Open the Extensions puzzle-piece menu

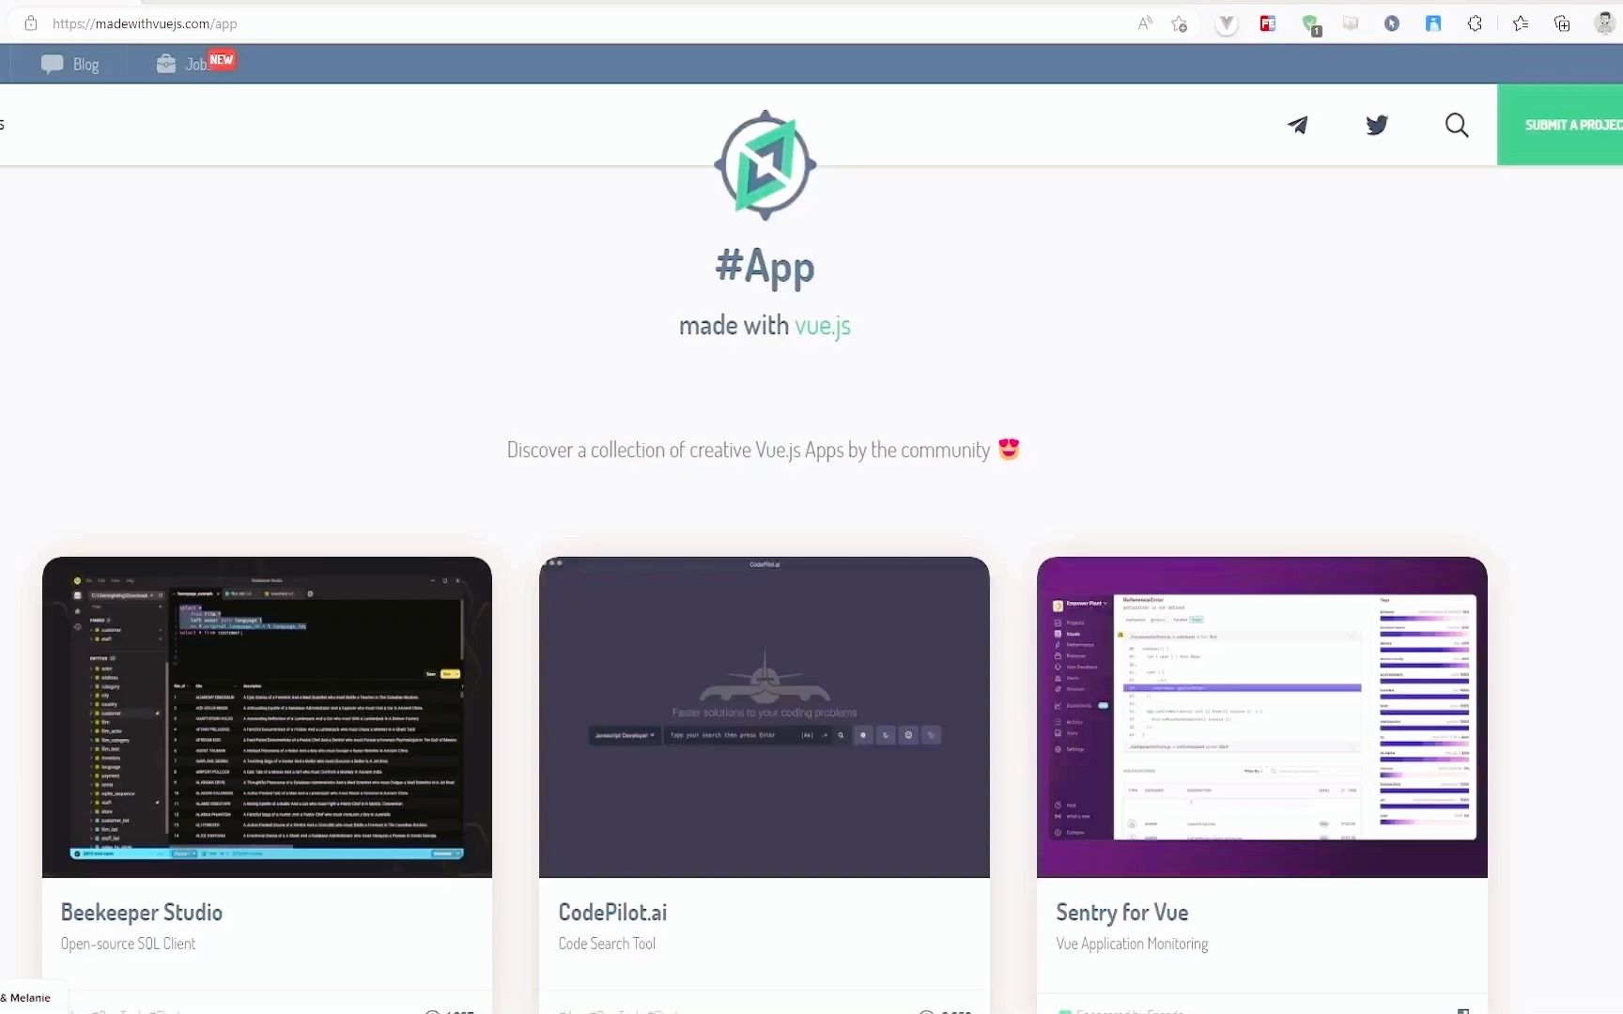click(x=1475, y=23)
